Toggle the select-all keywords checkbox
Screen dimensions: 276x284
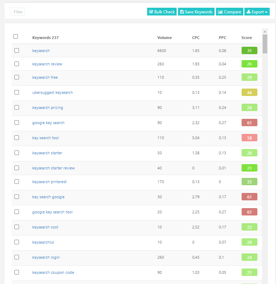pos(15,37)
